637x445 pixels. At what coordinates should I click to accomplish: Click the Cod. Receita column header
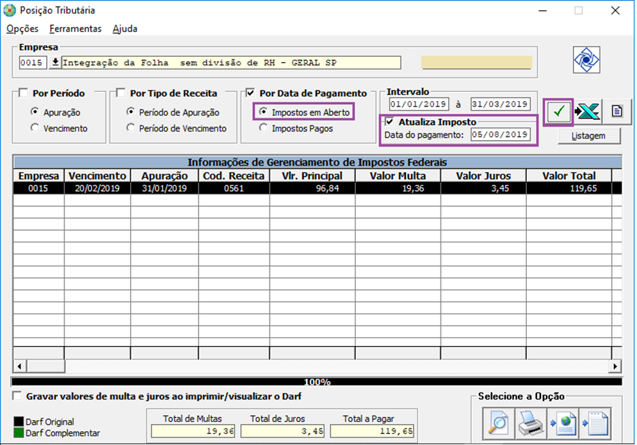[234, 176]
